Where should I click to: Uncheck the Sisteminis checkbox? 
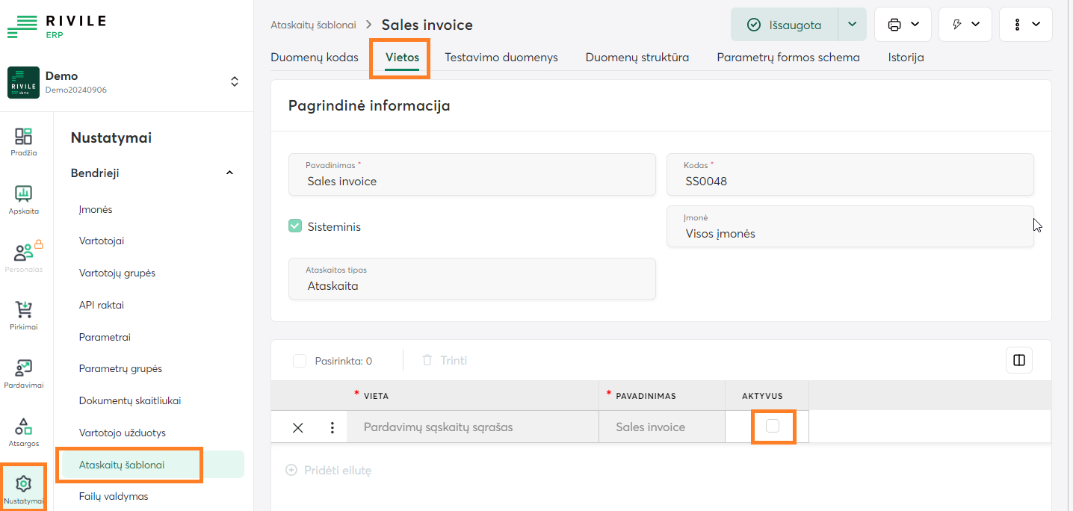(295, 226)
